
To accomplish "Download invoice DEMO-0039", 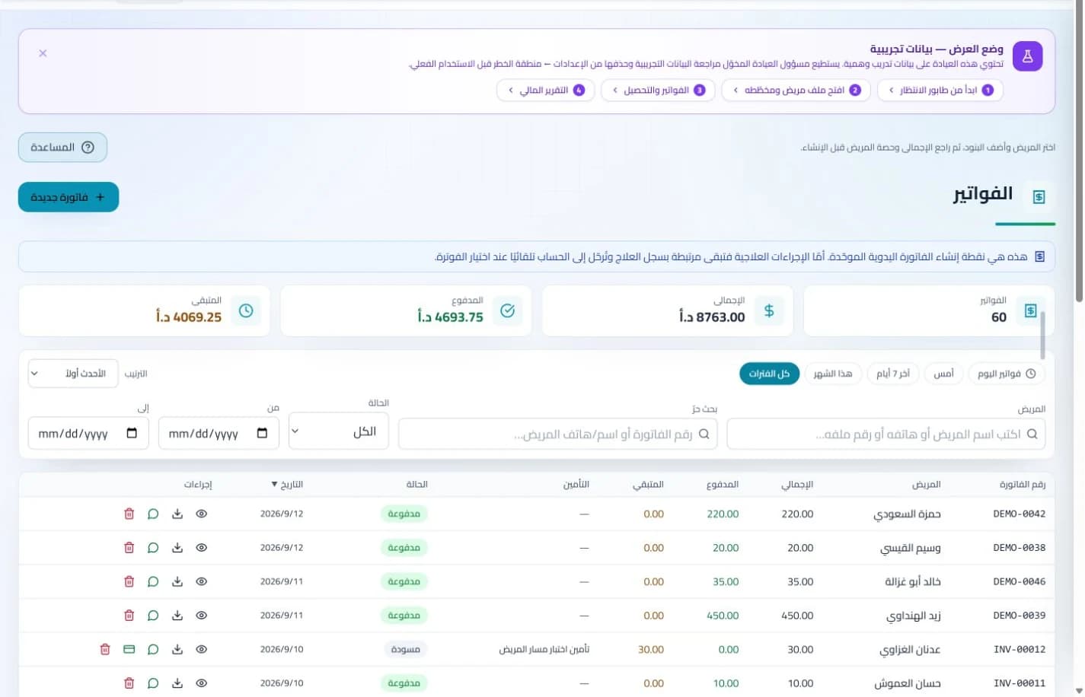I will tap(177, 616).
